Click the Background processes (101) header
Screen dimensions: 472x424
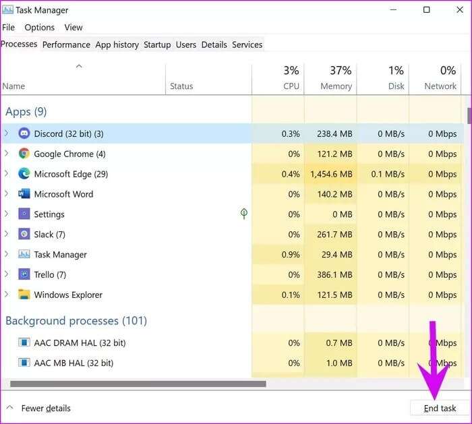[x=76, y=320]
